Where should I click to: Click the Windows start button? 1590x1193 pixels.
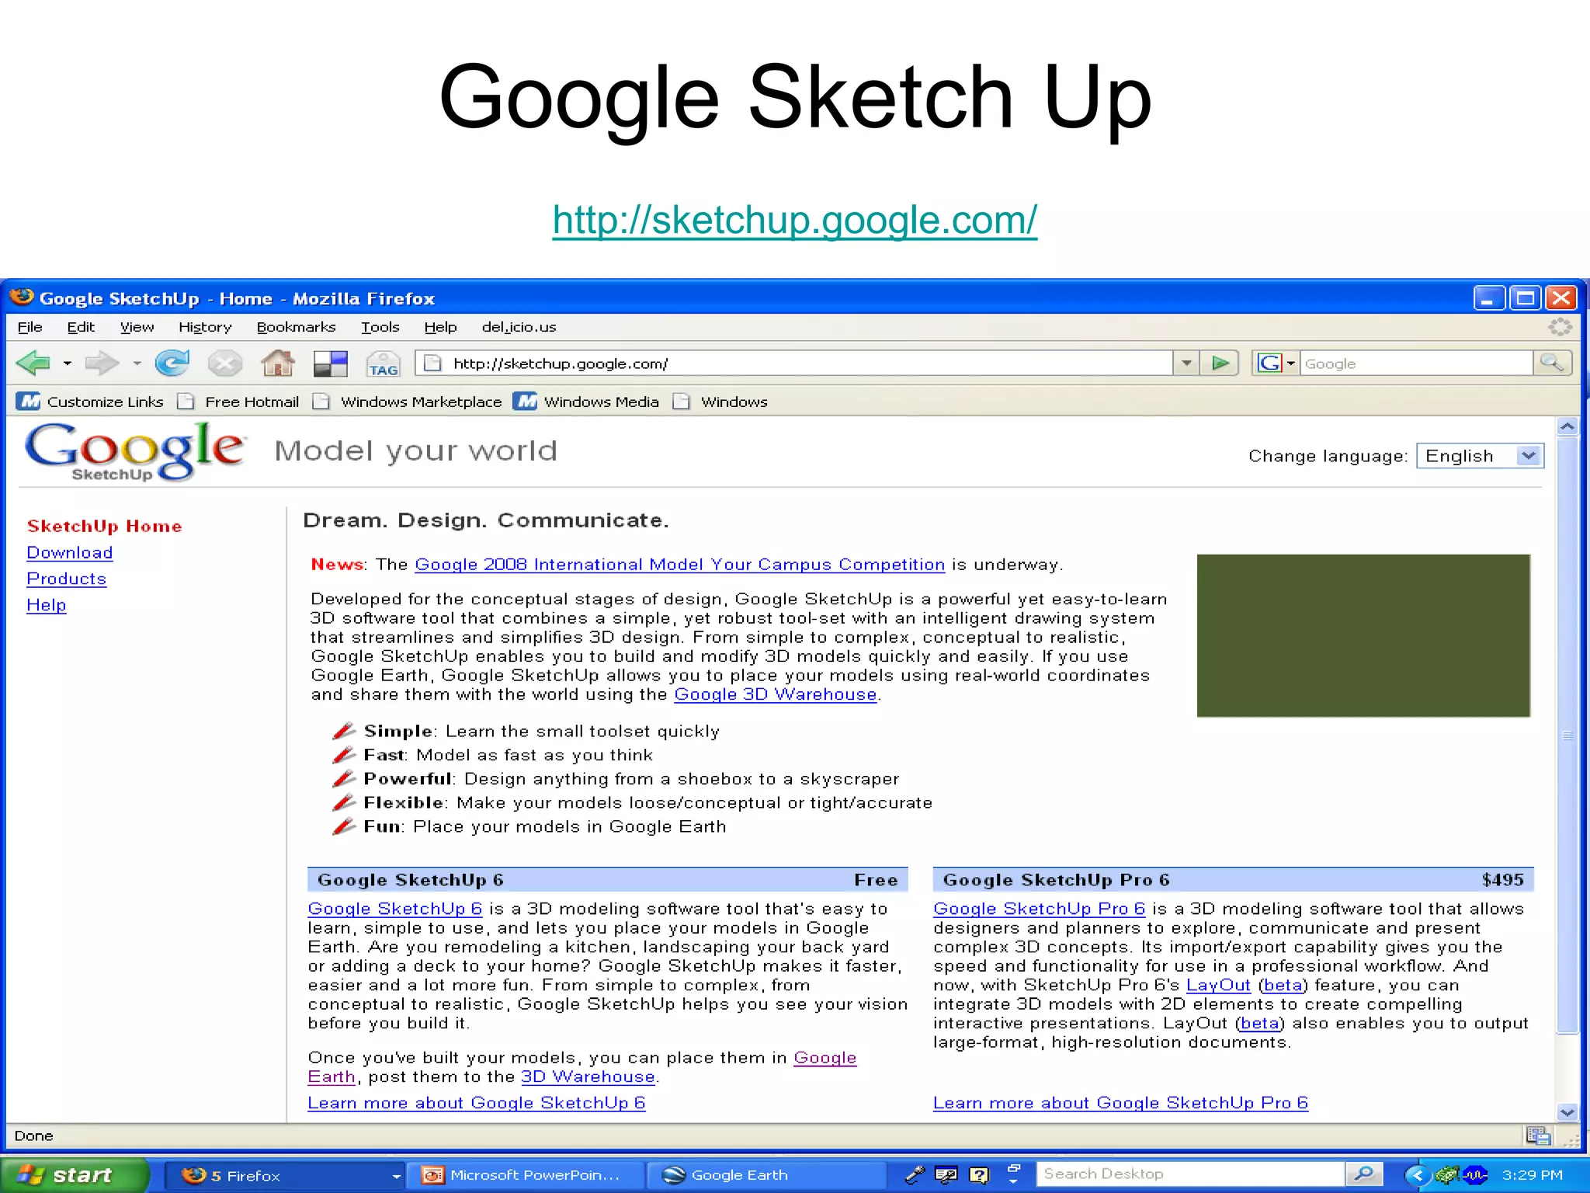coord(75,1175)
